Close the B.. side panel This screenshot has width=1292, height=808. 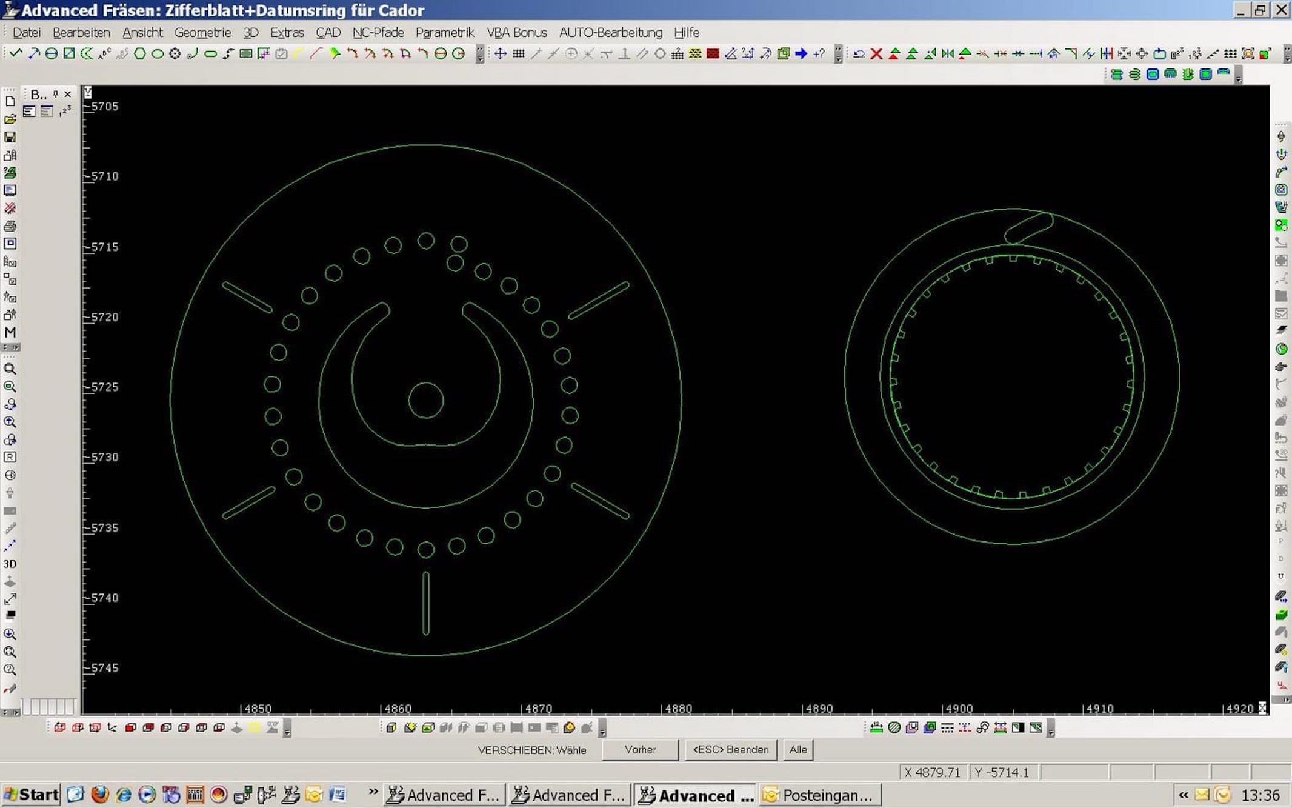click(68, 94)
